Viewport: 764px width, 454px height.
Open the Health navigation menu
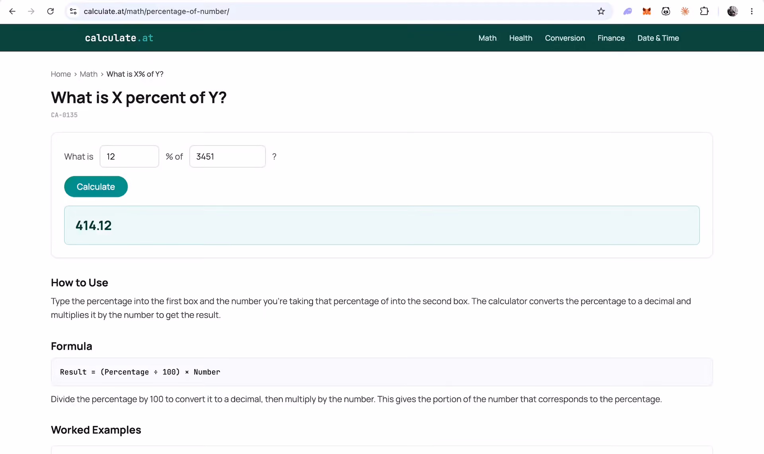coord(520,38)
